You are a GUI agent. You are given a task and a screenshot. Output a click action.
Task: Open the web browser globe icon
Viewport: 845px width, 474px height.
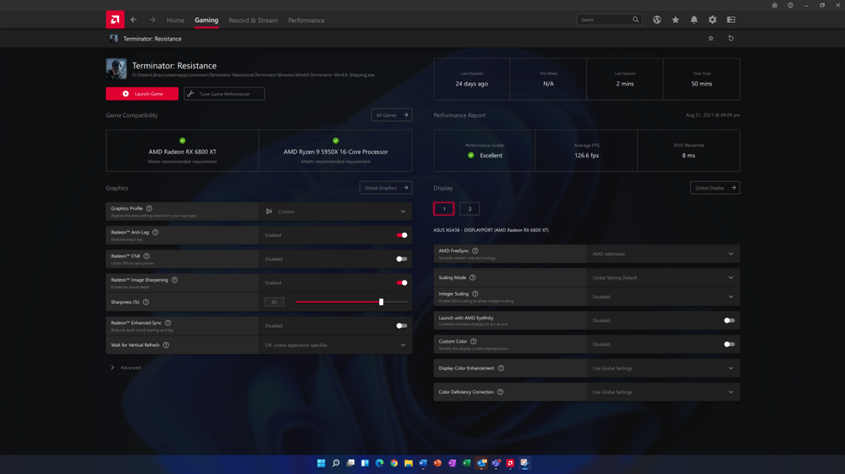pyautogui.click(x=657, y=20)
